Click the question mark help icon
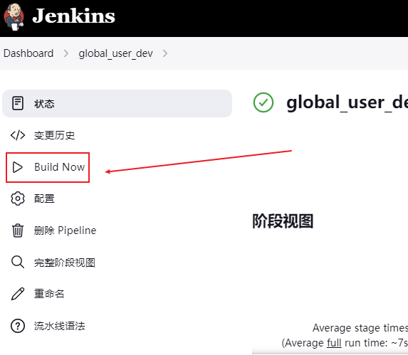This screenshot has width=408, height=355. tap(18, 326)
